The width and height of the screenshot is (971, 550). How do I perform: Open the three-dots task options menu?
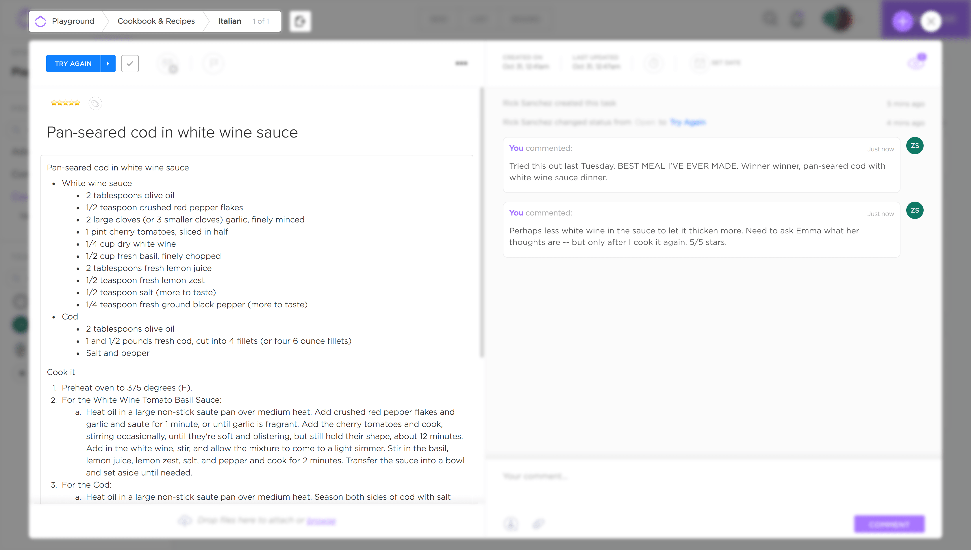coord(461,63)
